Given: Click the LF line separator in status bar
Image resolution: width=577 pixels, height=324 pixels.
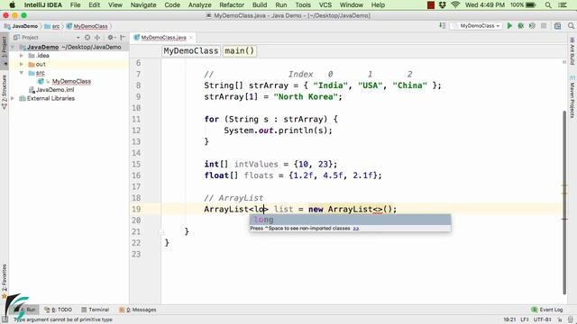Looking at the screenshot, I should pos(525,319).
